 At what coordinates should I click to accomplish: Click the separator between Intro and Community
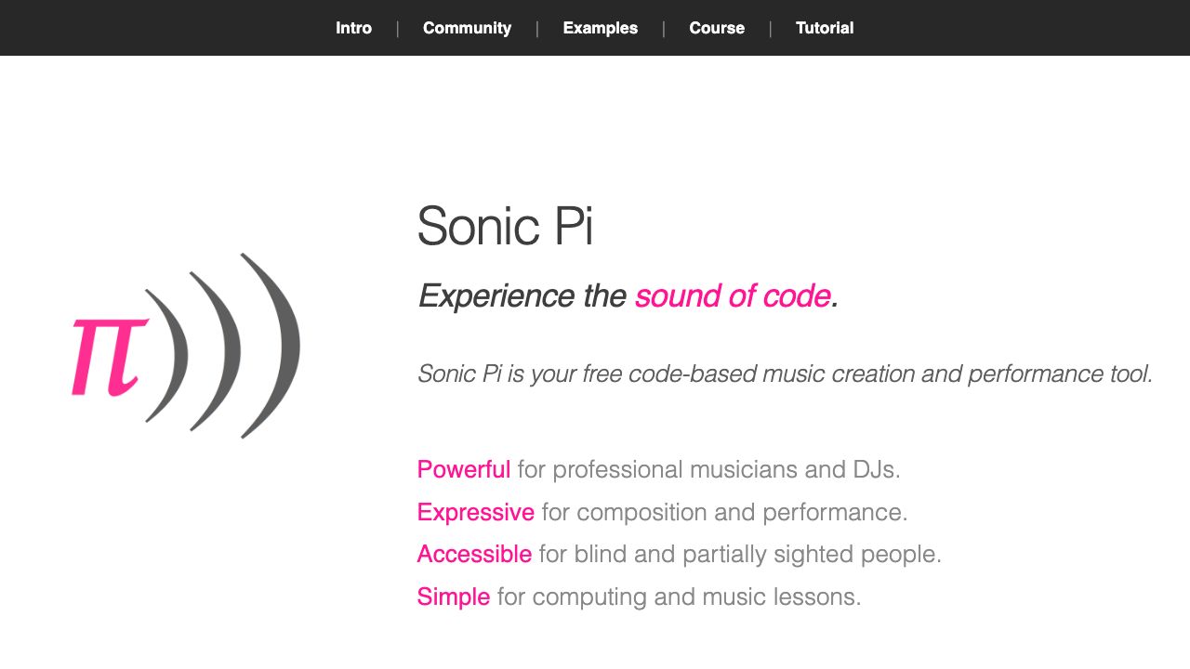click(x=398, y=28)
